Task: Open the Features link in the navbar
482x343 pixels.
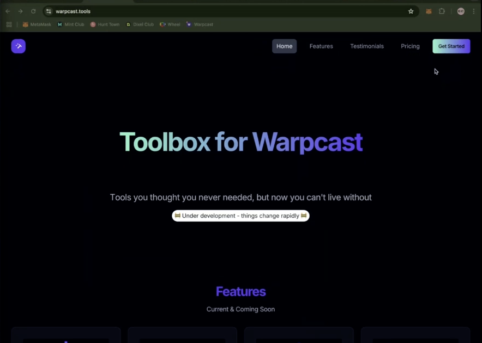Action: coord(321,46)
